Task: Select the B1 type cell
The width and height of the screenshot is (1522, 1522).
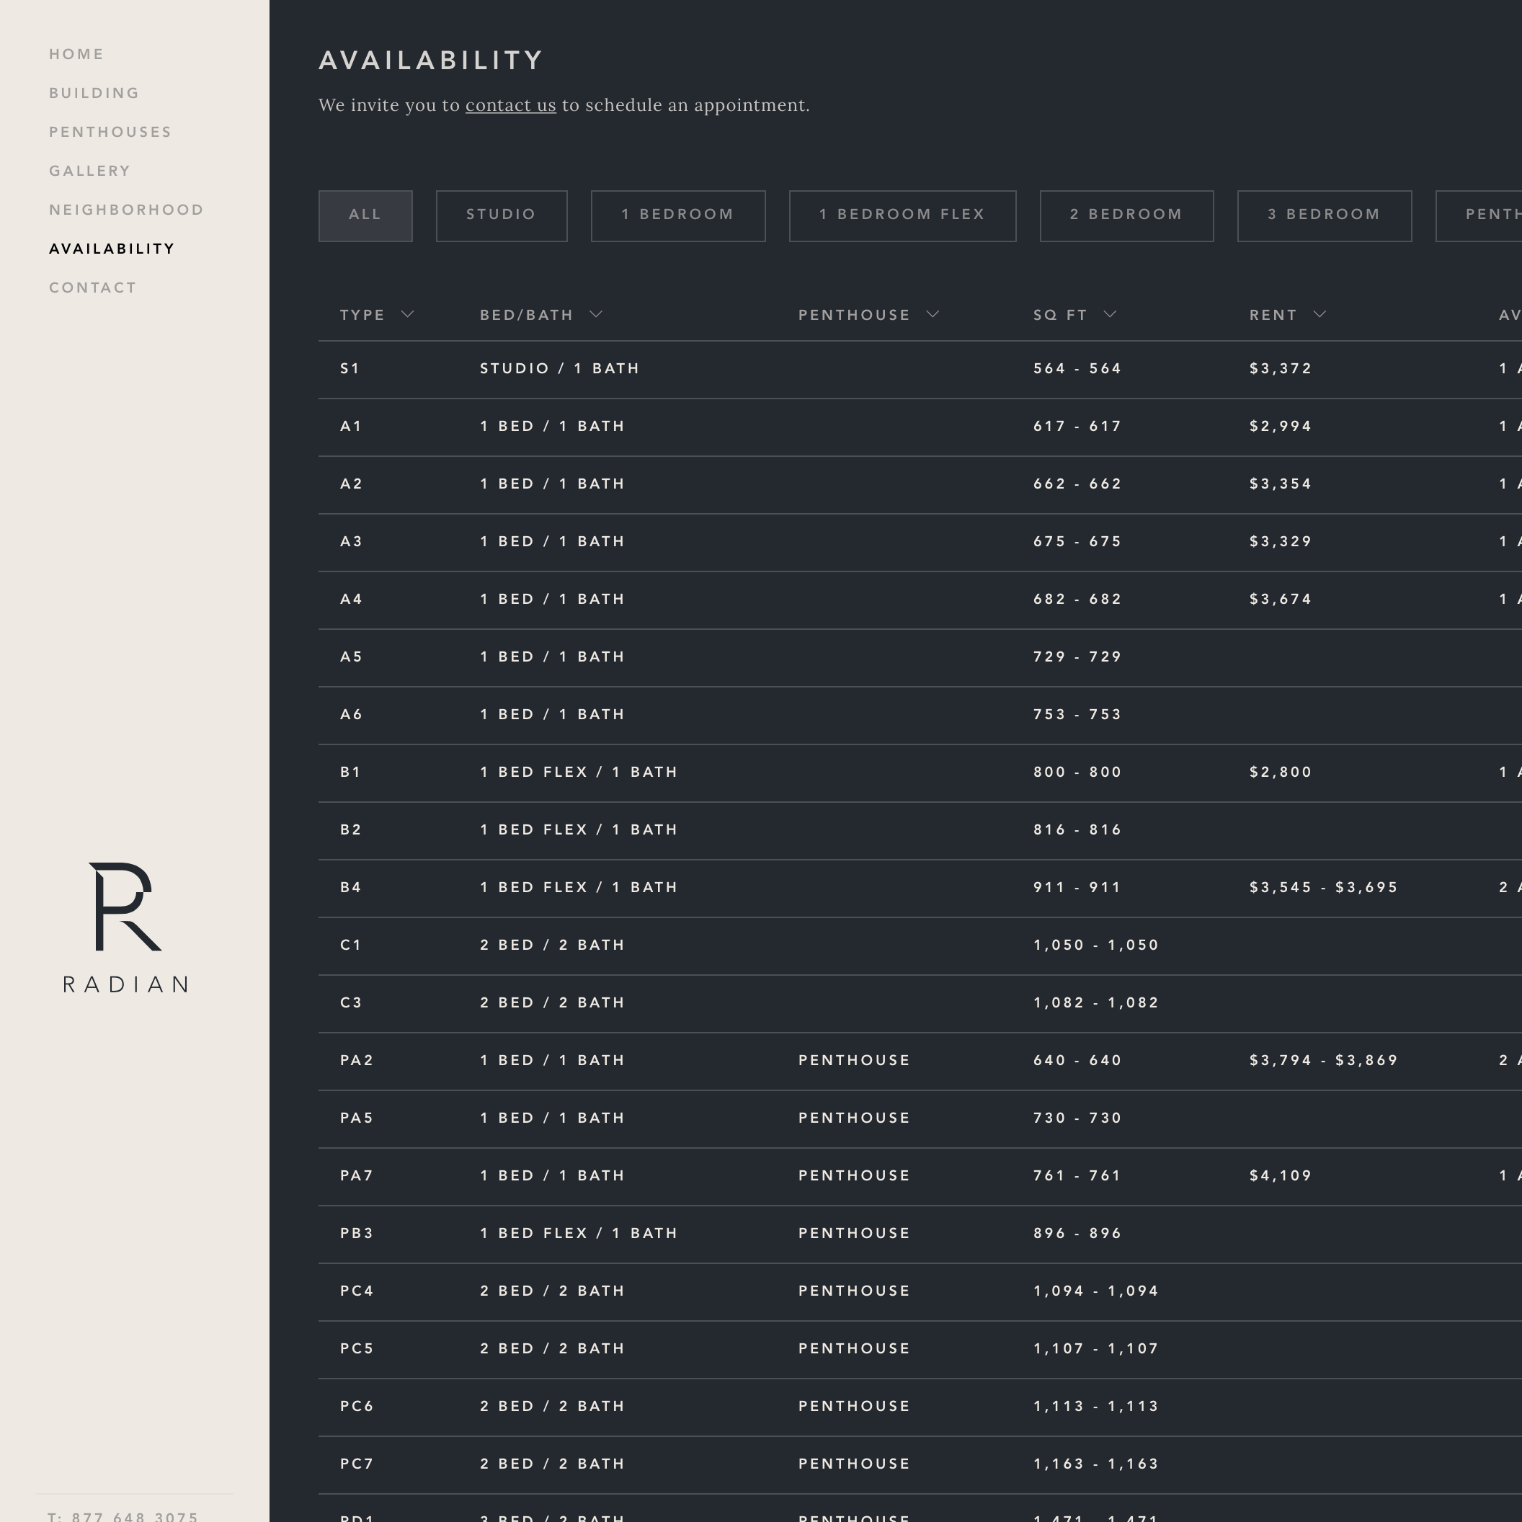Action: tap(350, 772)
